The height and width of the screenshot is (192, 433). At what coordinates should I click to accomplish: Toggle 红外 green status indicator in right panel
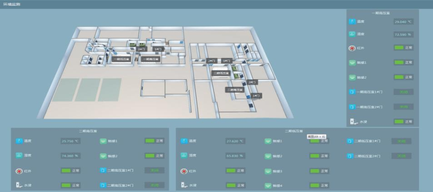coord(398,48)
